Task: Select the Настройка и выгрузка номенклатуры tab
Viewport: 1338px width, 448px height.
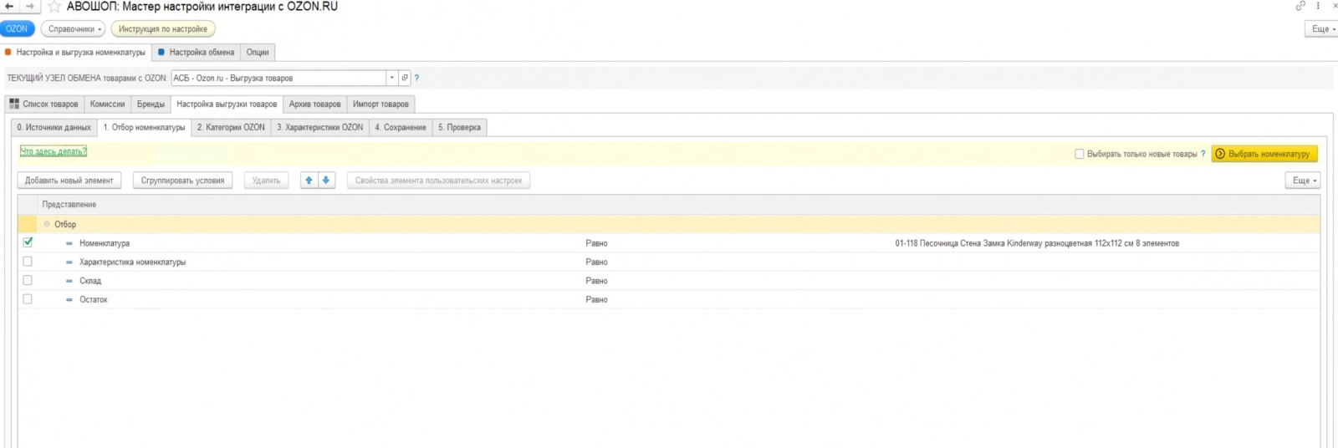Action: coord(76,52)
